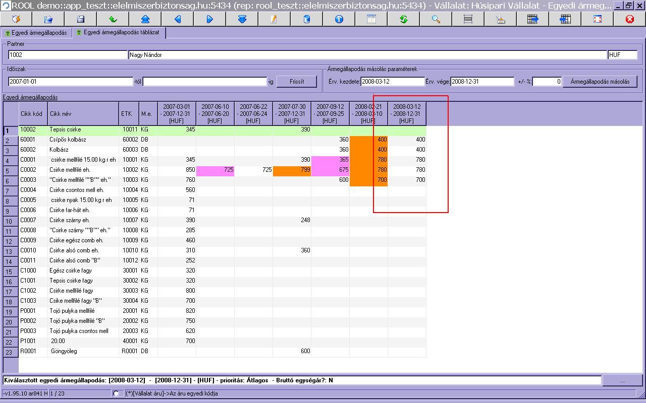Select Egyedi ármegállapodás táblázat tab
Screen dimensions: 646x403
(x=120, y=33)
